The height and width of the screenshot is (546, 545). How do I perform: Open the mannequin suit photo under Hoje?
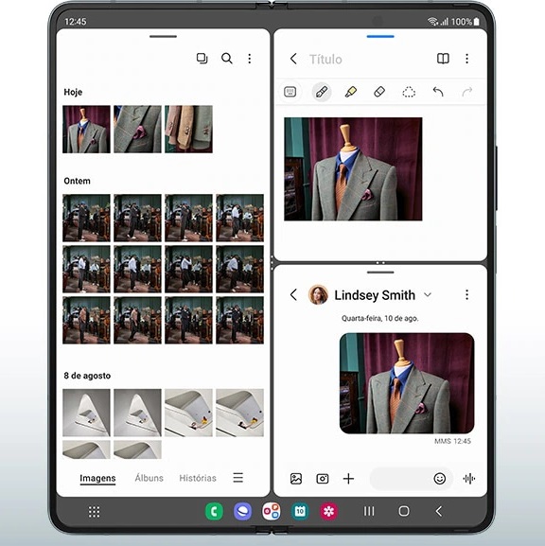click(86, 130)
